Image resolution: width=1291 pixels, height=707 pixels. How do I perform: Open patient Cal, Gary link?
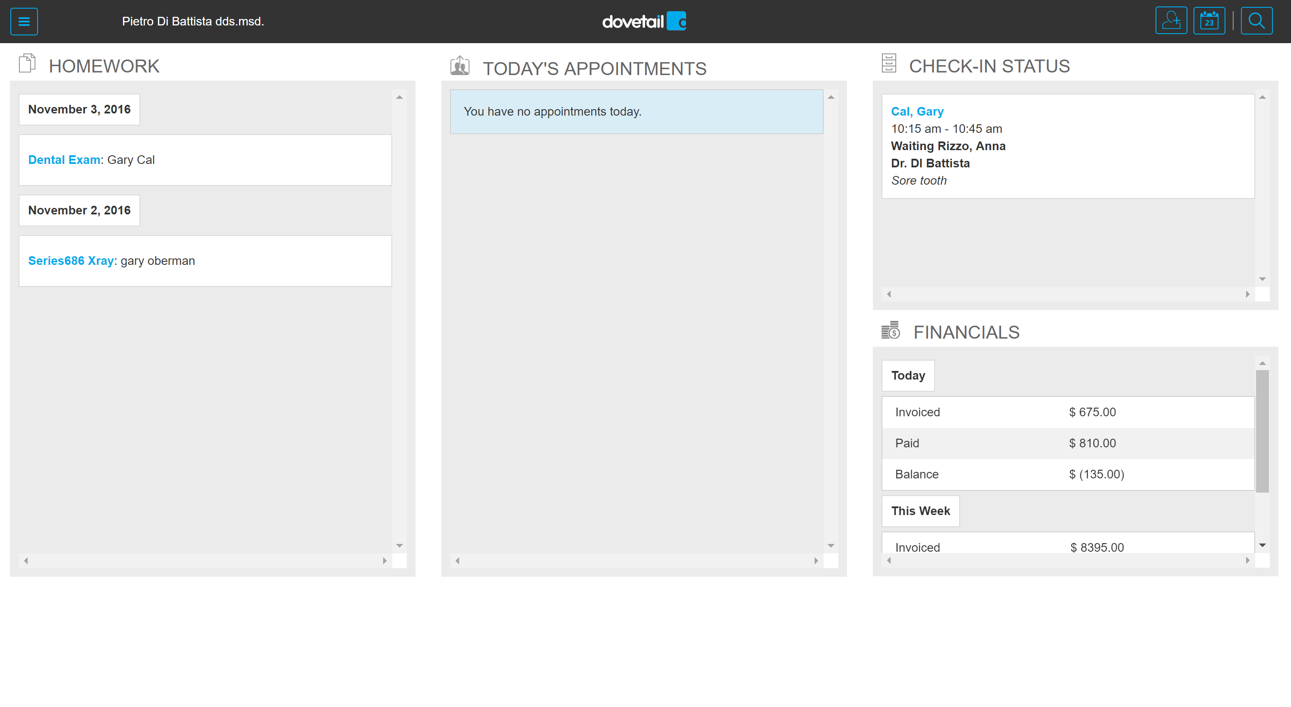(917, 111)
